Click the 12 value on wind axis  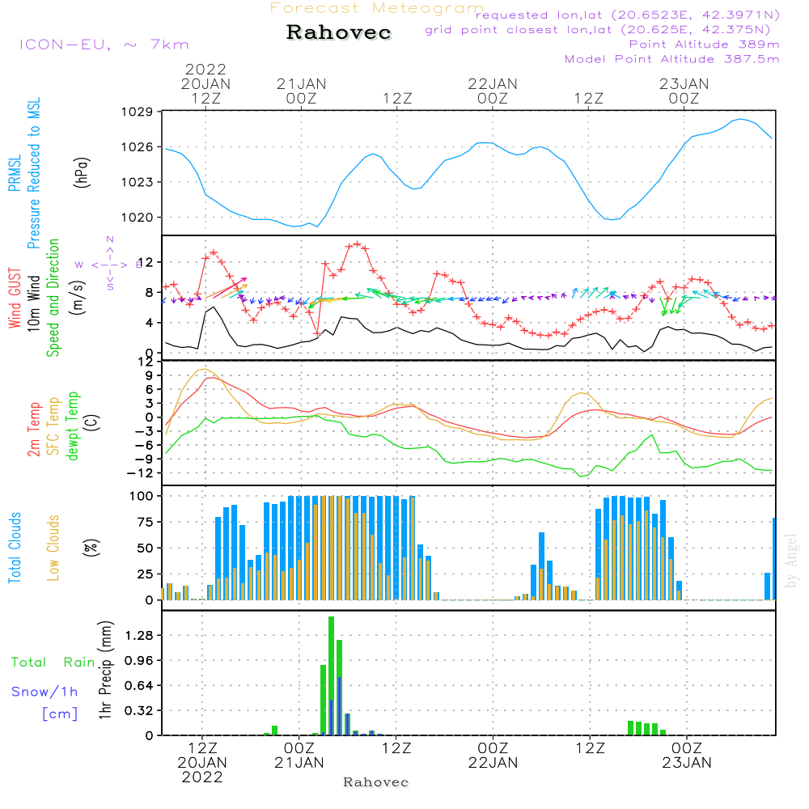coord(146,262)
